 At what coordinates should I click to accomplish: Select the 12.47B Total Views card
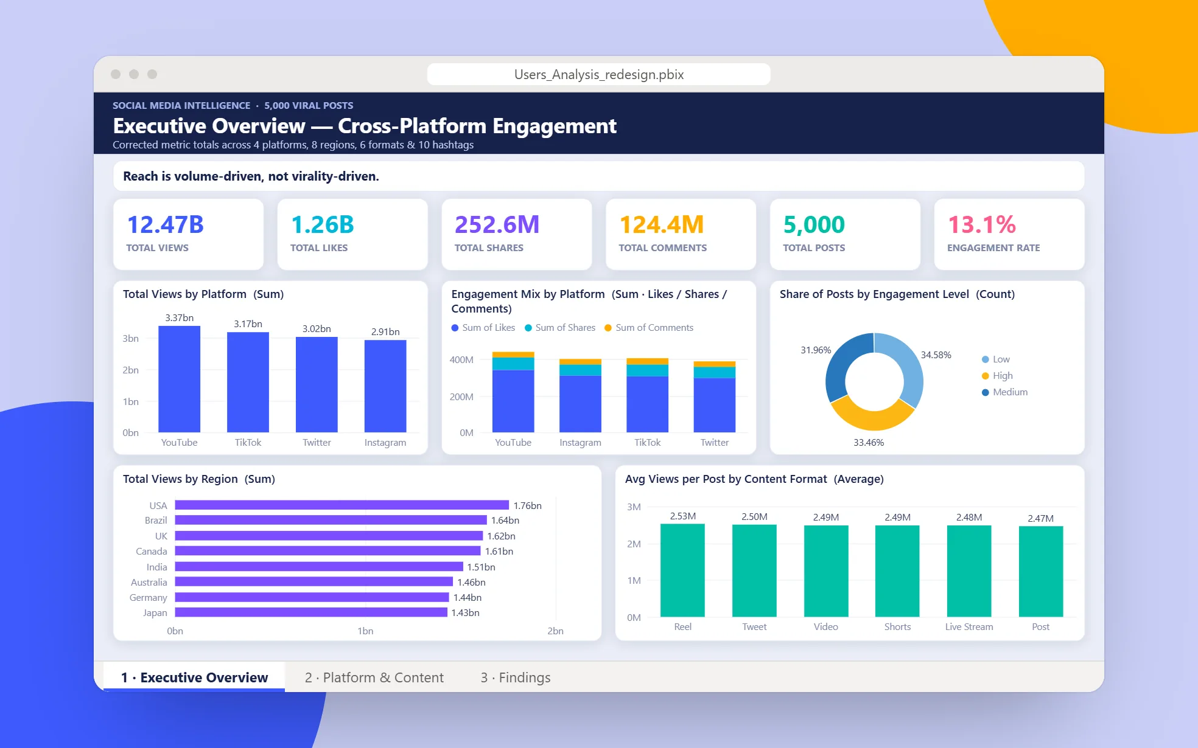point(188,234)
